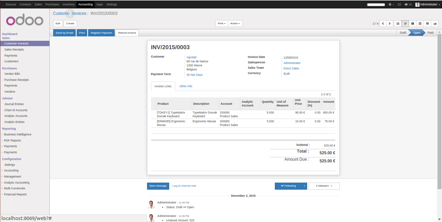Expand the 2 followers dropdown
This screenshot has height=222, width=442.
pyautogui.click(x=324, y=186)
